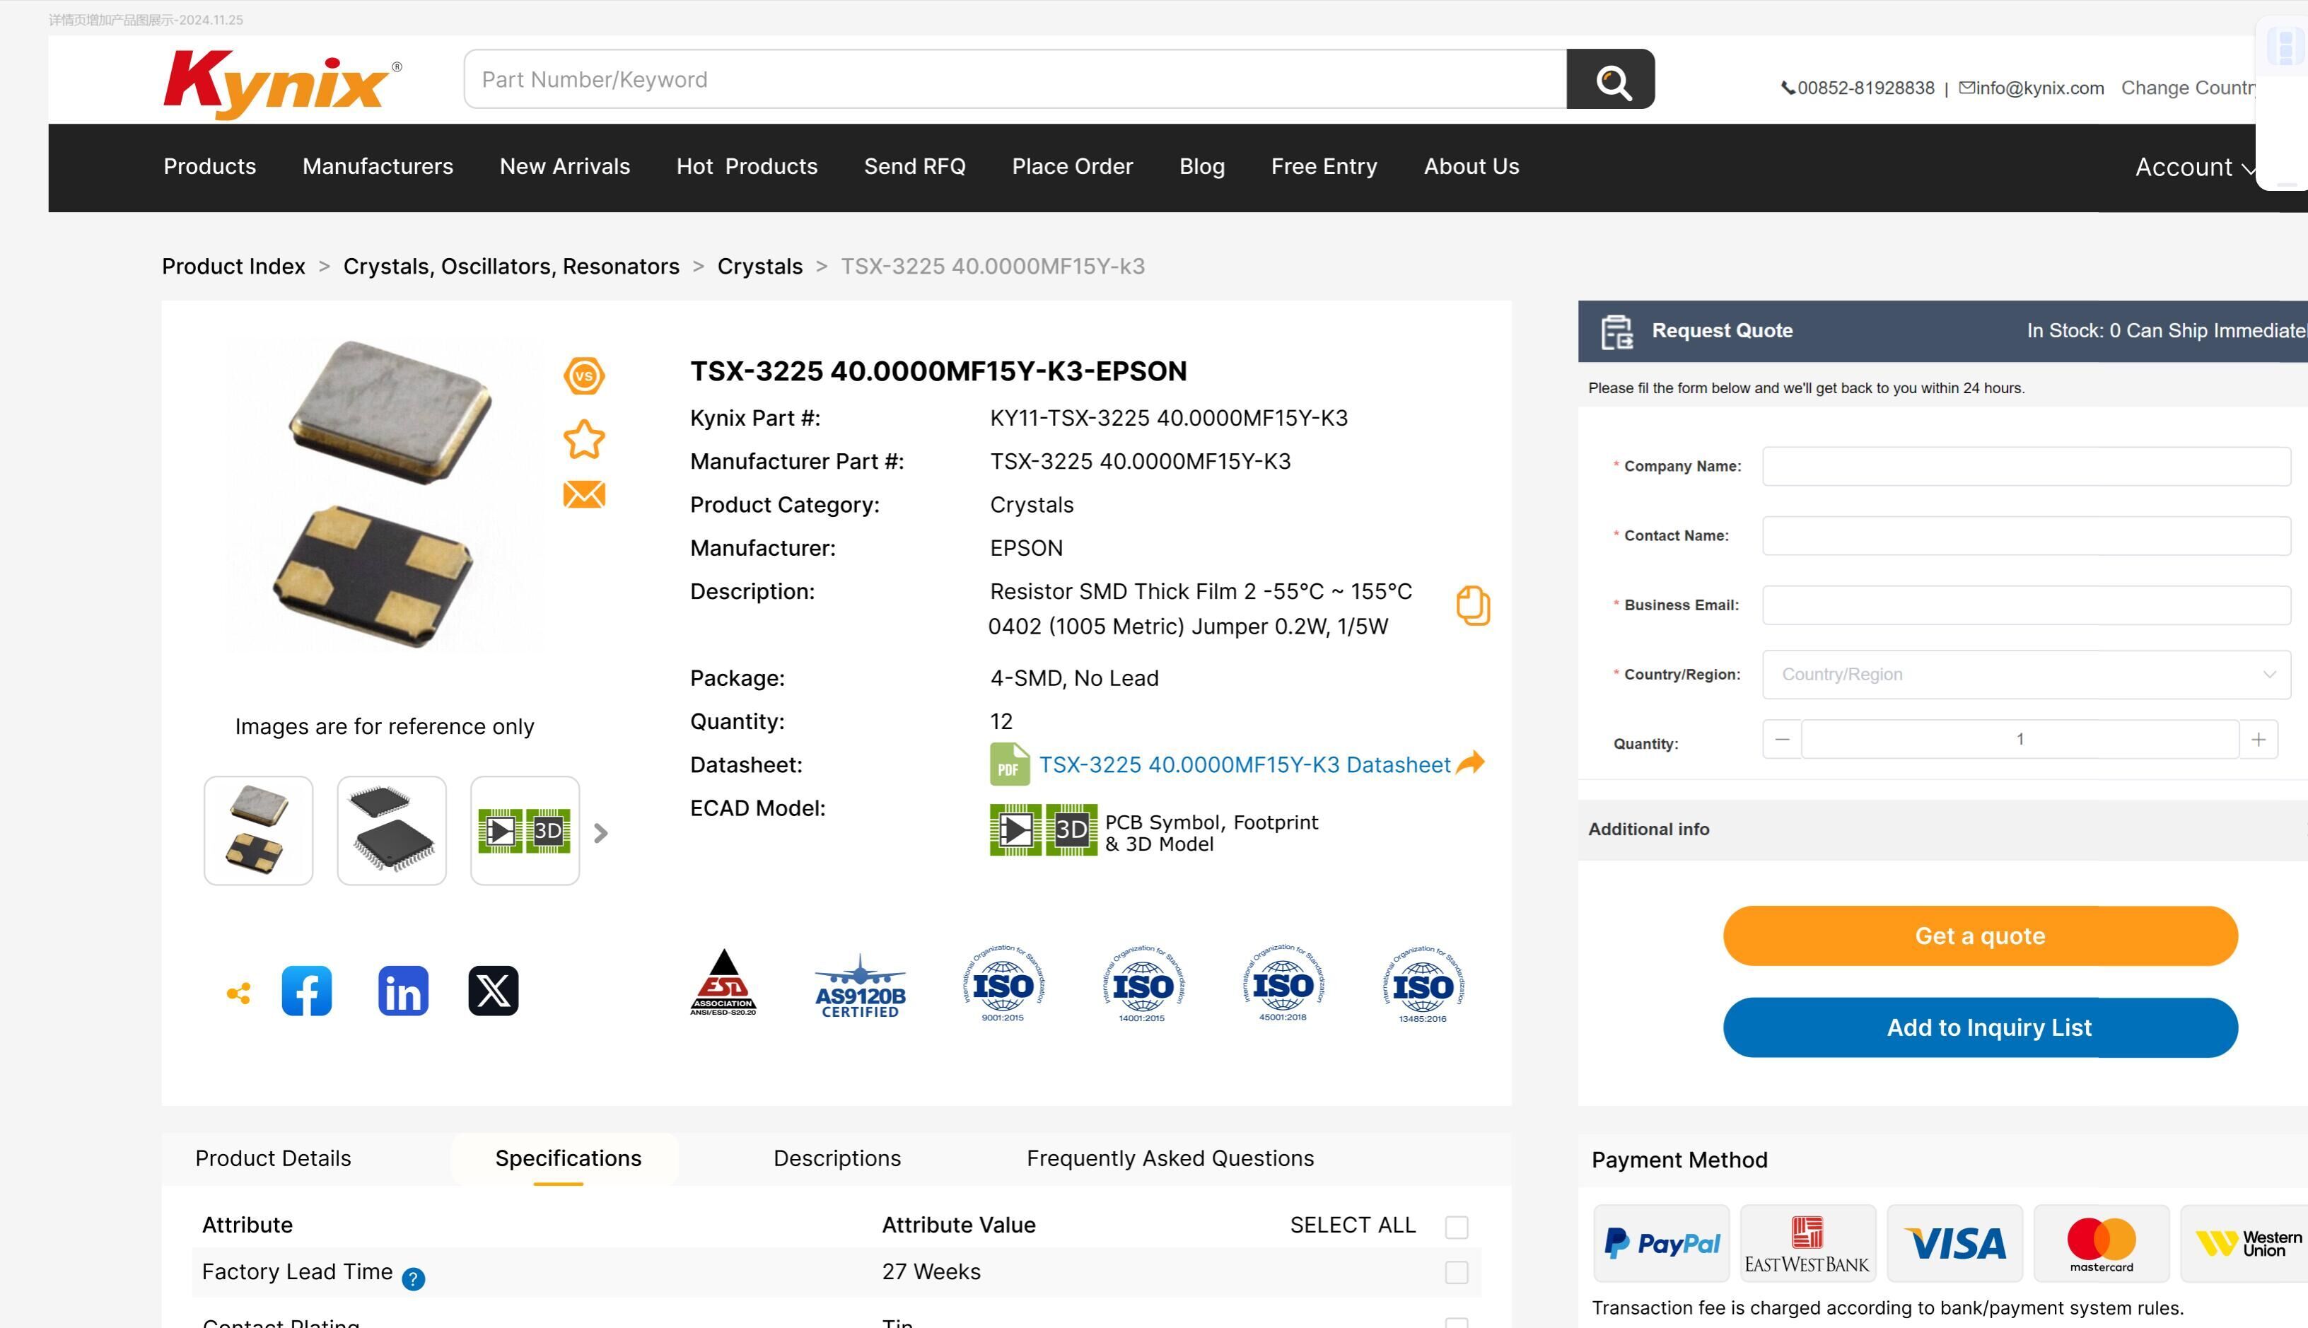Open the Crystals, Oscillators, Resonators breadcrumb
Screen dimensions: 2308x1328
pos(511,267)
